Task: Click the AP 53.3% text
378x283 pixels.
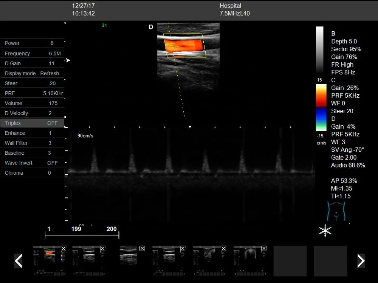Action: 344,181
